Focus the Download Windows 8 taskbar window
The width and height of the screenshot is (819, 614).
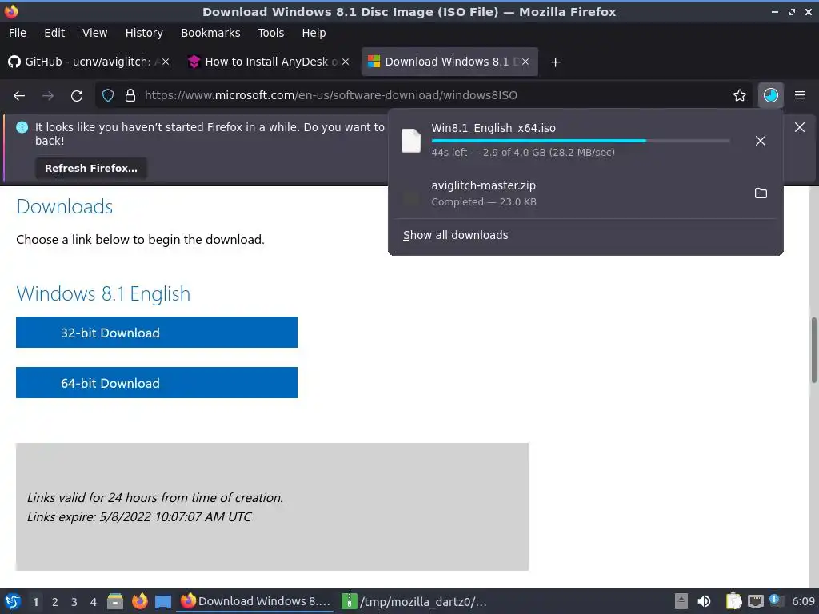(x=255, y=601)
